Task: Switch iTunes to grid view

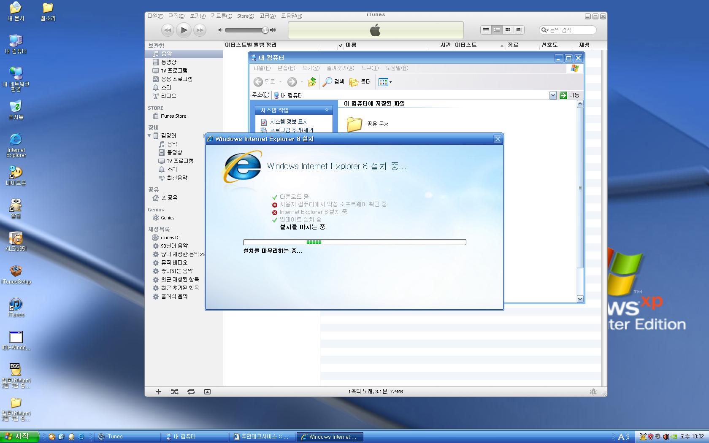Action: pyautogui.click(x=508, y=30)
